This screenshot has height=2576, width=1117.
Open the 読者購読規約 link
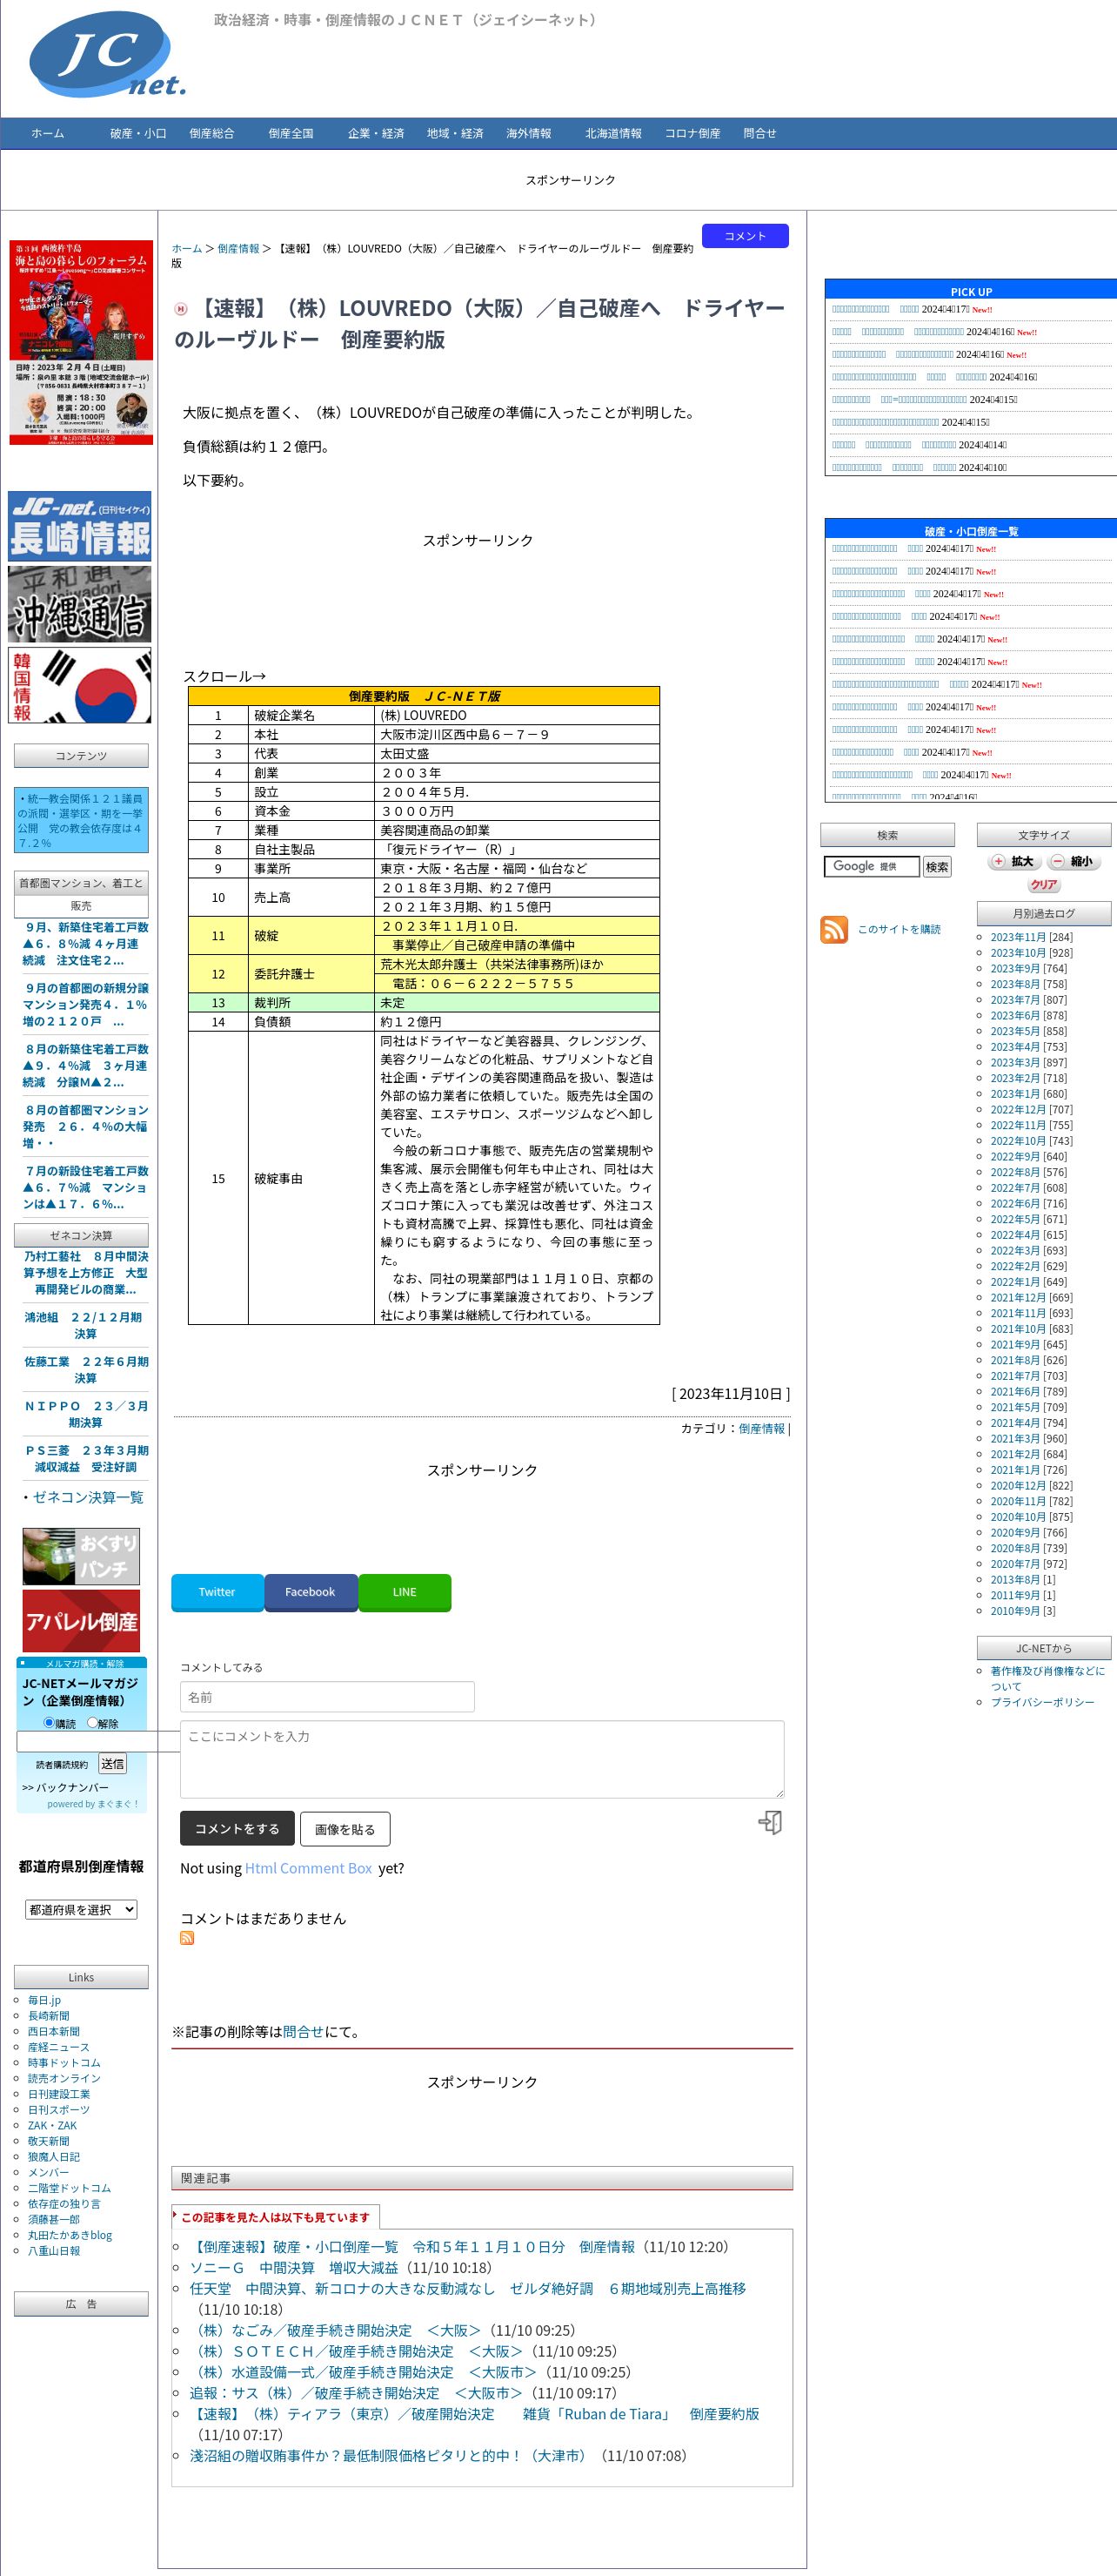point(62,1765)
